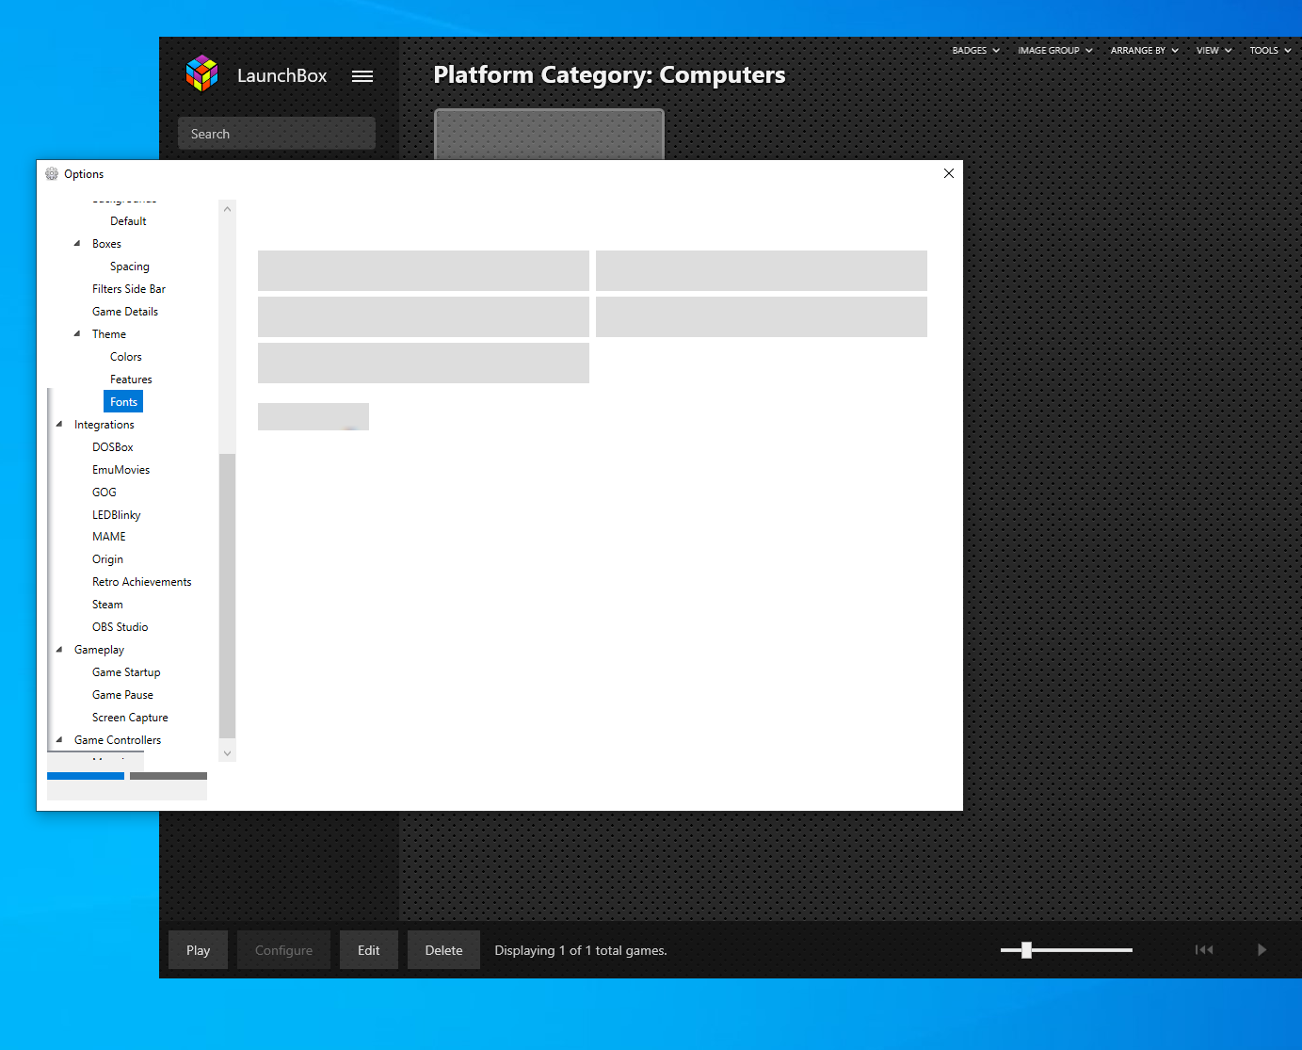The height and width of the screenshot is (1050, 1302).
Task: Select Default in options tree
Action: pos(128,221)
